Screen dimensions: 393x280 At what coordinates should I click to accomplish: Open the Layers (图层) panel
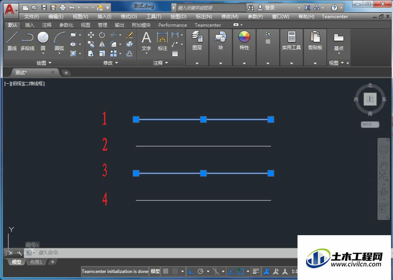(197, 41)
